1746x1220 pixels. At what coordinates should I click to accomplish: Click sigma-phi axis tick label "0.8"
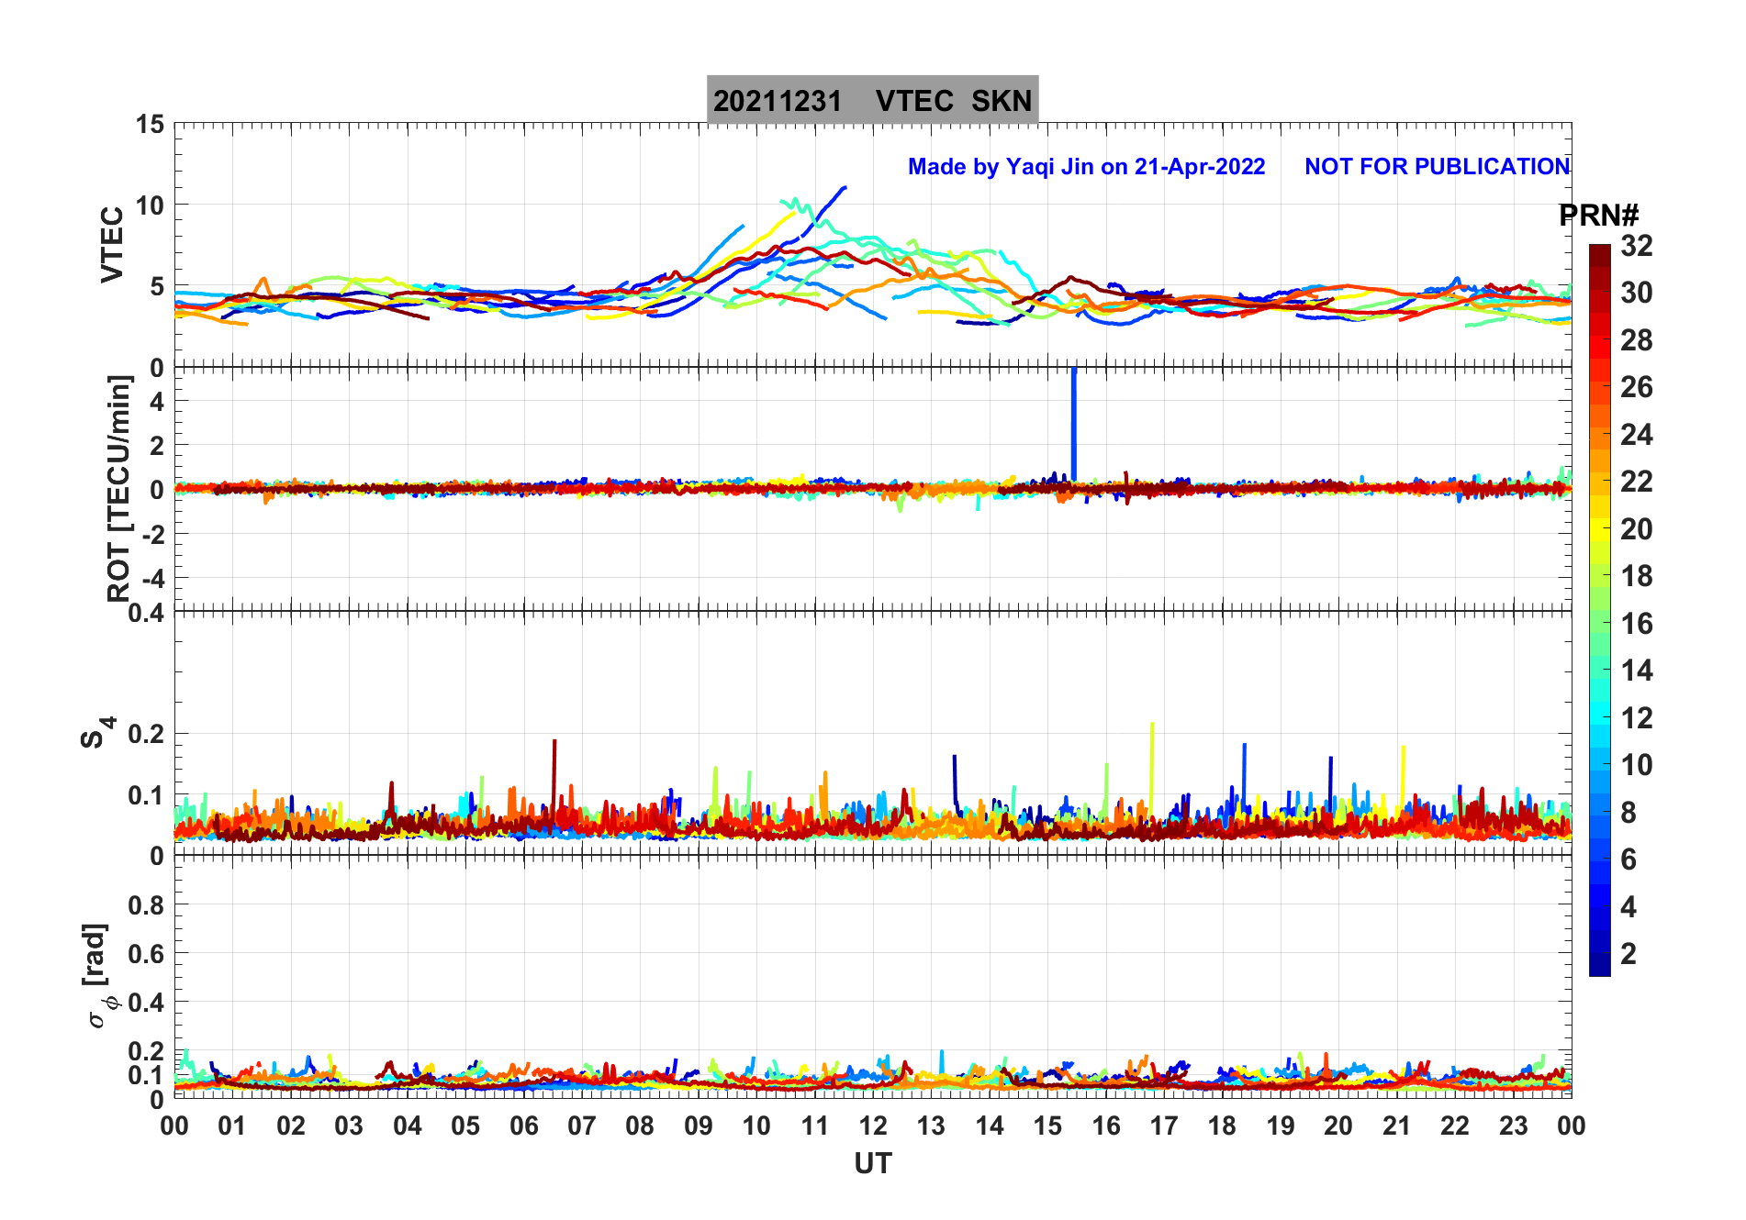coord(147,905)
